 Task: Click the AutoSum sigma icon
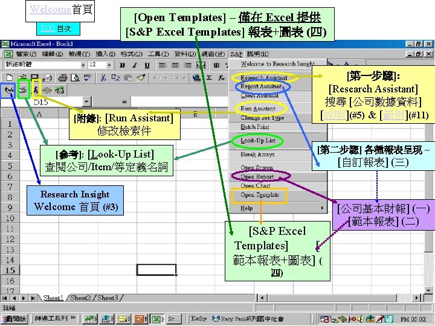[209, 78]
